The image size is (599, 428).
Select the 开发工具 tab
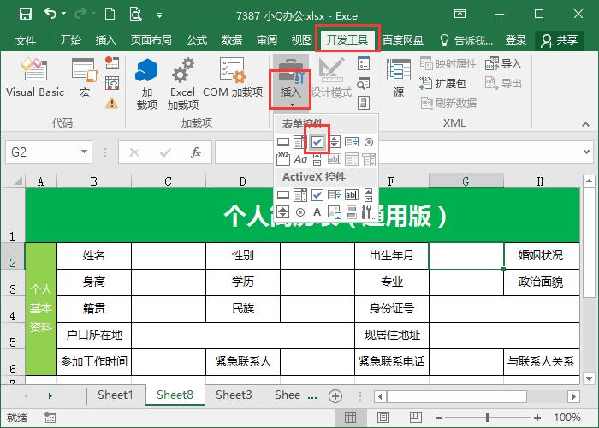(x=347, y=39)
